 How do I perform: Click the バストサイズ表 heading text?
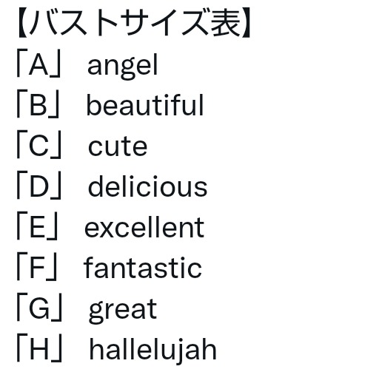[x=135, y=23]
